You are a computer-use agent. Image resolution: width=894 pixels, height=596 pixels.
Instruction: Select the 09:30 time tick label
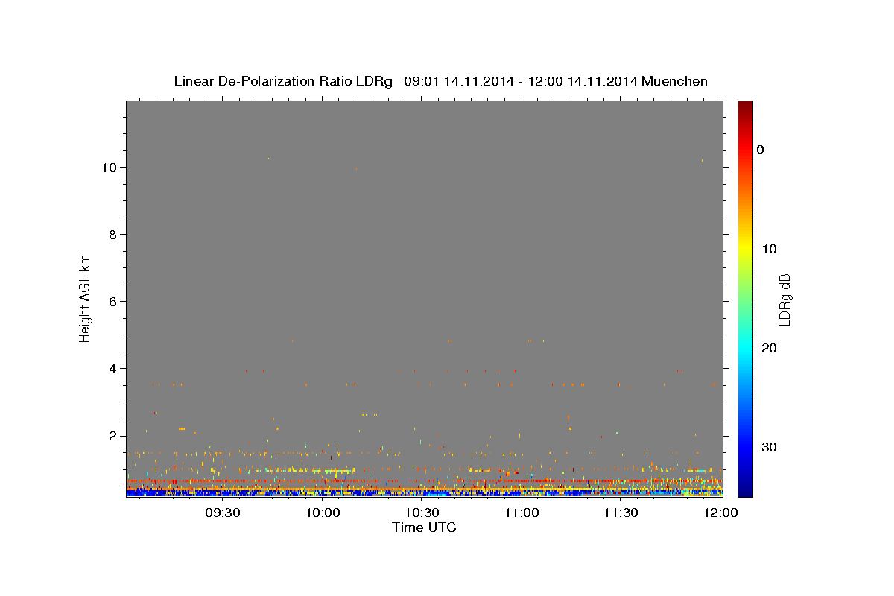pyautogui.click(x=222, y=513)
